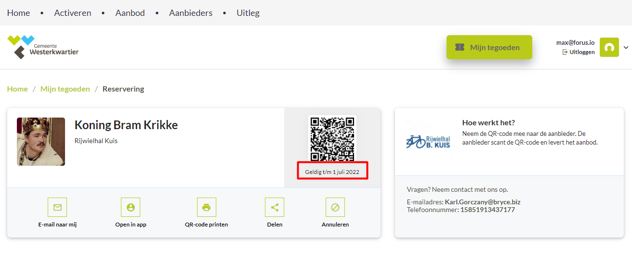This screenshot has width=632, height=266.
Task: Open the Aanbieders menu item
Action: (x=191, y=13)
